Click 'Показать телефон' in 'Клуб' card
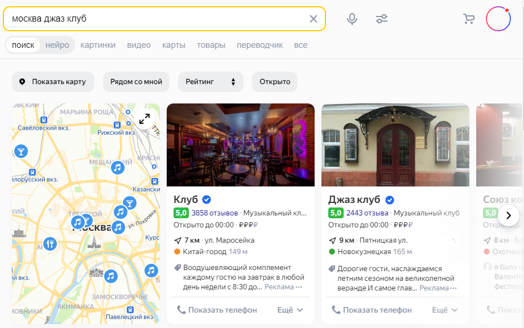Viewport: 524px width, 328px height. pyautogui.click(x=217, y=310)
